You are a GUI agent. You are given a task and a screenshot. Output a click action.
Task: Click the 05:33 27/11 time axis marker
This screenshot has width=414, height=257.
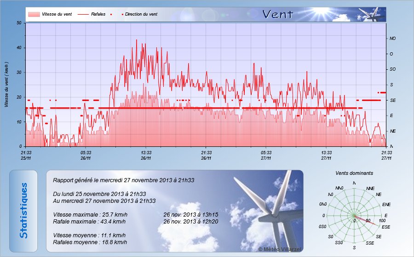(x=266, y=155)
